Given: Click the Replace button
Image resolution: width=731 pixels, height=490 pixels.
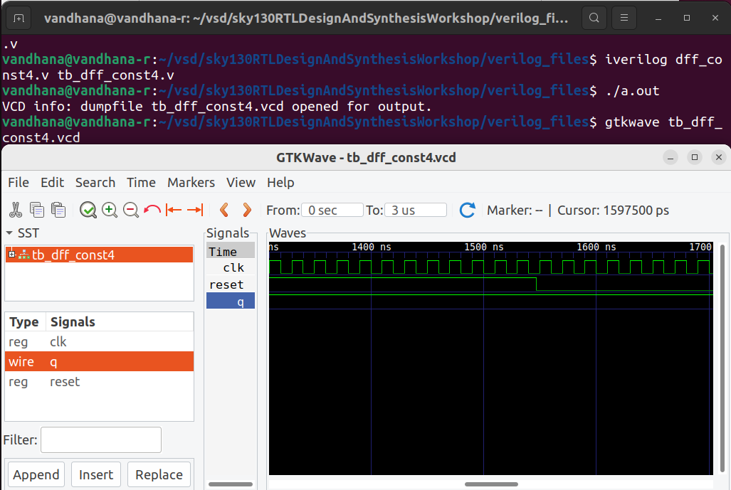Looking at the screenshot, I should click(x=158, y=474).
